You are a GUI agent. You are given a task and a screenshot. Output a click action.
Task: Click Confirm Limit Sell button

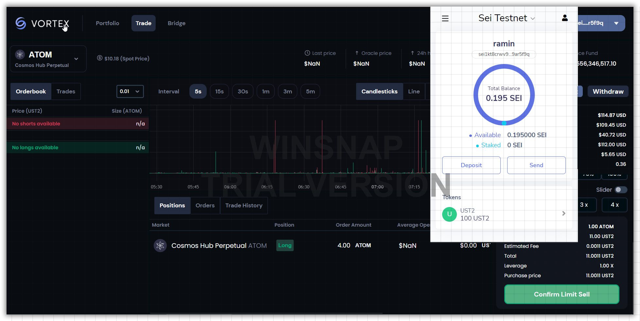click(562, 294)
